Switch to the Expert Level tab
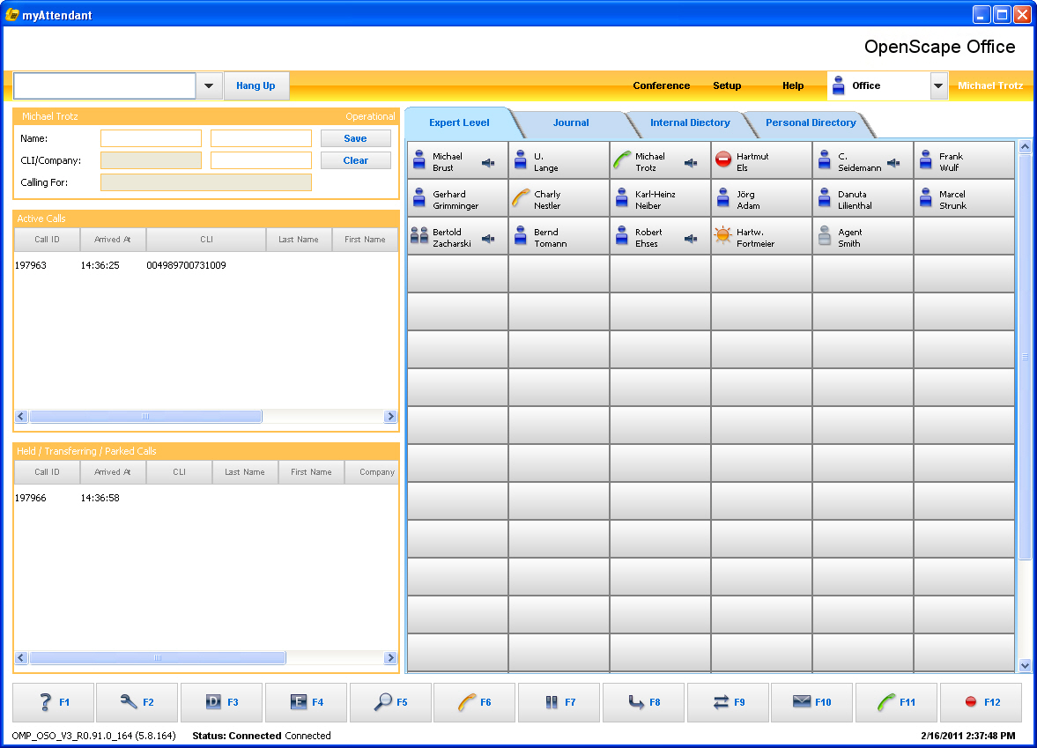Screen dimensions: 1037x748 coord(459,123)
